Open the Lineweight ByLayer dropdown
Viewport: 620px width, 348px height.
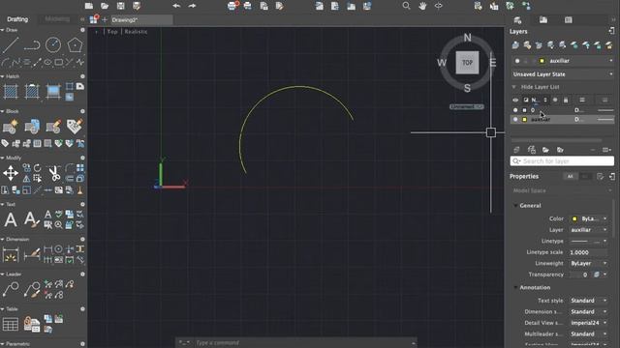[x=588, y=263]
